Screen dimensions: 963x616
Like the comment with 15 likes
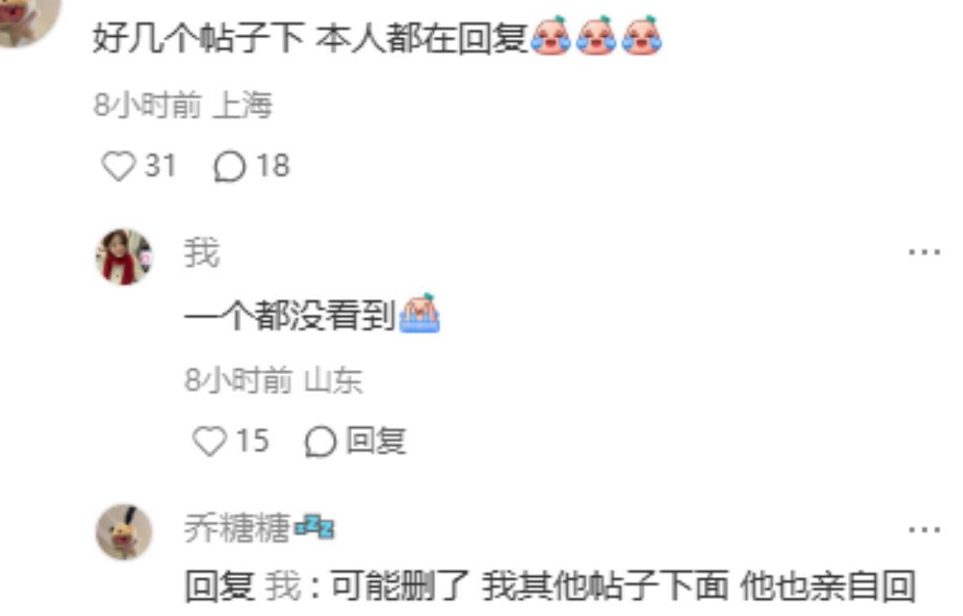[210, 441]
